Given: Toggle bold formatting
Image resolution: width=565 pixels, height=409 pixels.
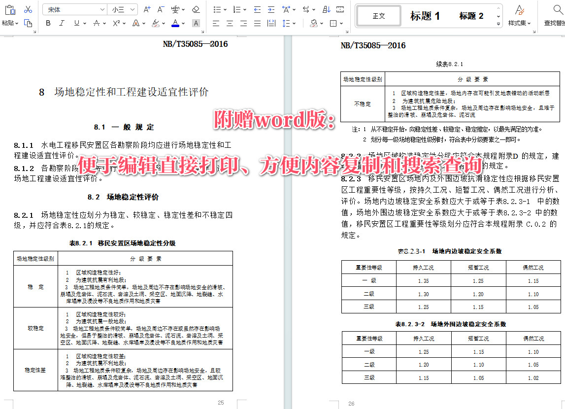Looking at the screenshot, I should (x=48, y=23).
